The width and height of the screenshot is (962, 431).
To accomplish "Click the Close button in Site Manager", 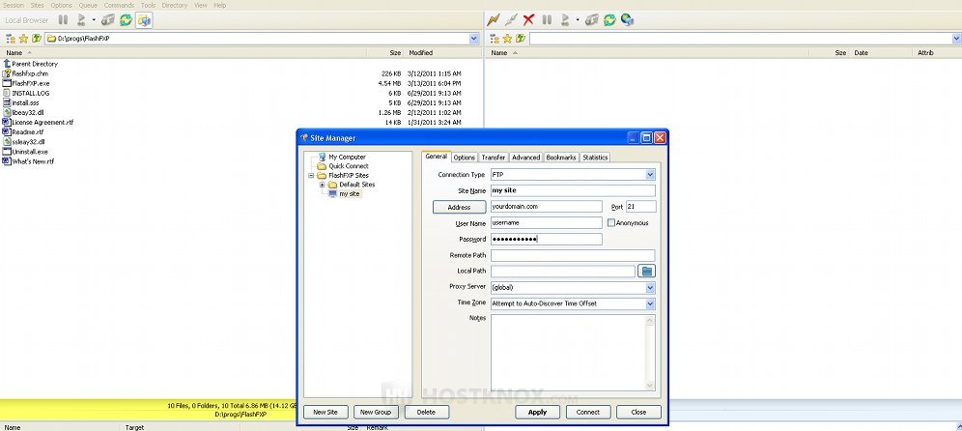I will click(x=638, y=412).
